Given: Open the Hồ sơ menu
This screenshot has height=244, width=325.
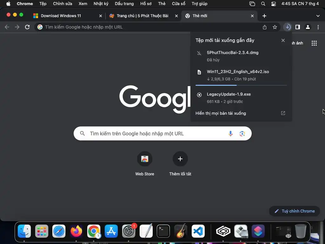Looking at the screenshot, I should click(146, 3).
